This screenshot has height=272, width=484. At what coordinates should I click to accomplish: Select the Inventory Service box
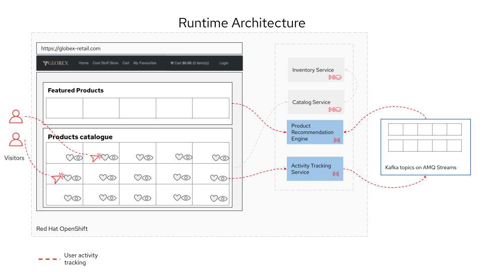coord(316,70)
